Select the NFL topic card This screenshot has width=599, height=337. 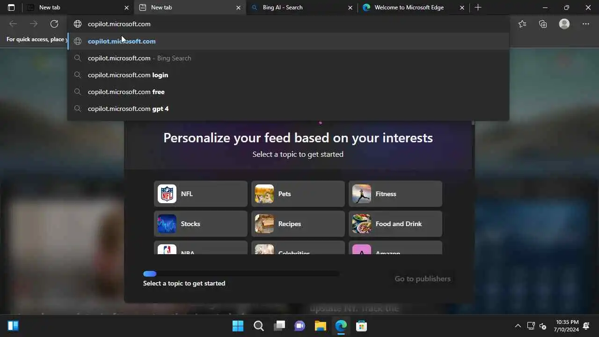point(201,194)
